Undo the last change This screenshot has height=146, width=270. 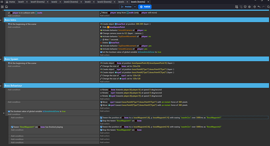tap(259, 7)
